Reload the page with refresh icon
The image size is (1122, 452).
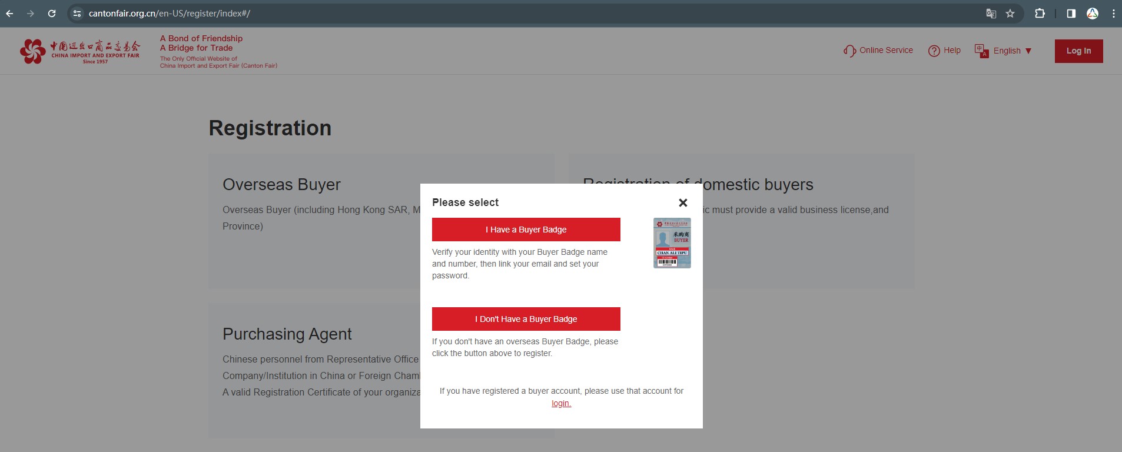(52, 14)
